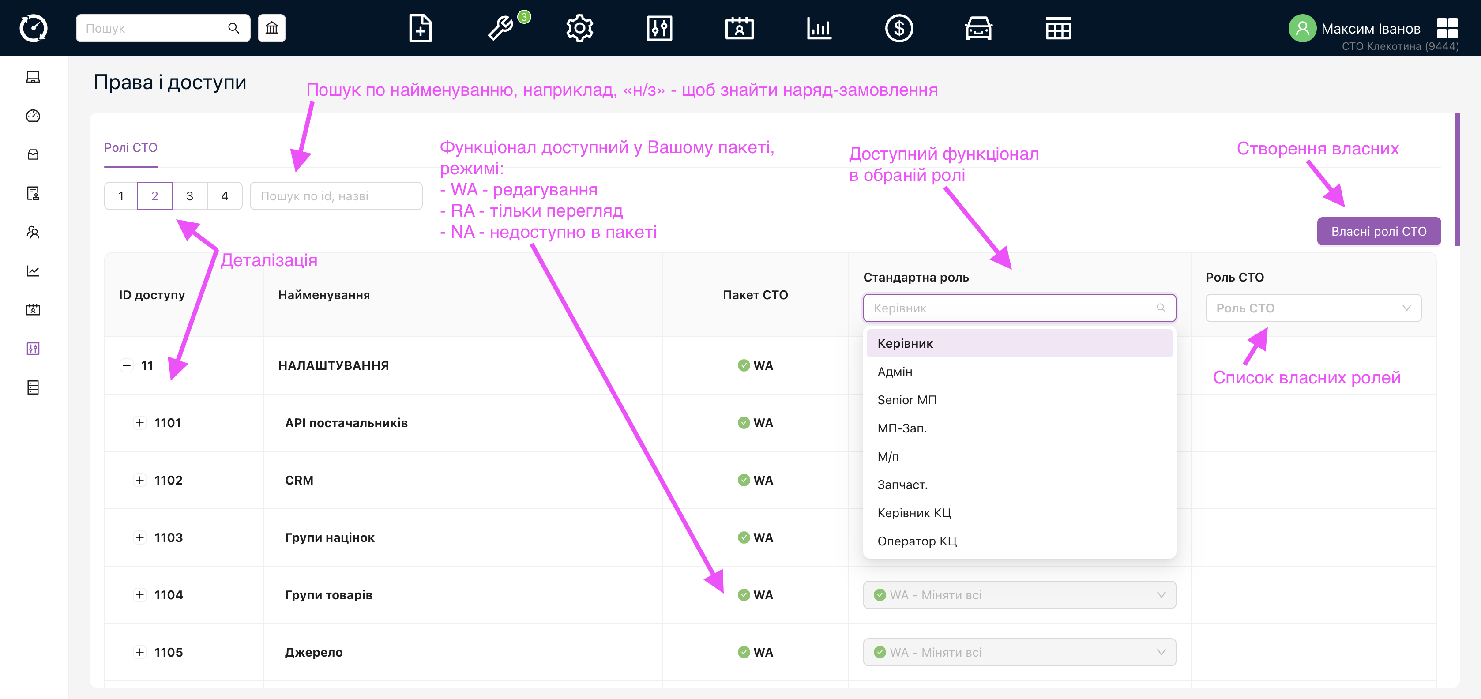Open the wrench repairs icon with badge
This screenshot has height=699, width=1481.
[501, 28]
